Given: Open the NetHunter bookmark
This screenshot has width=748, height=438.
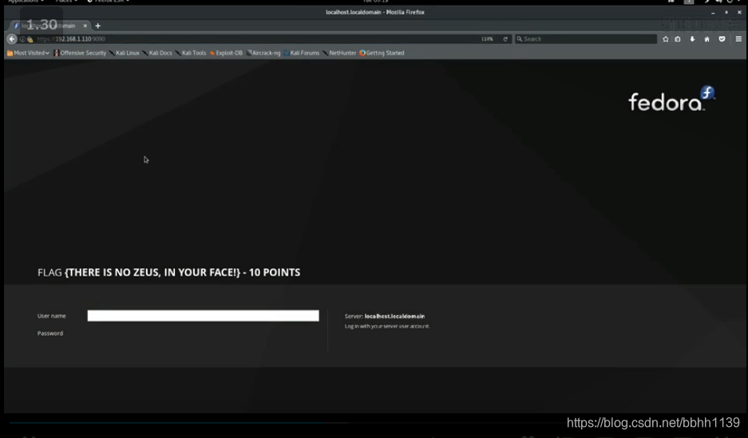Looking at the screenshot, I should (339, 53).
